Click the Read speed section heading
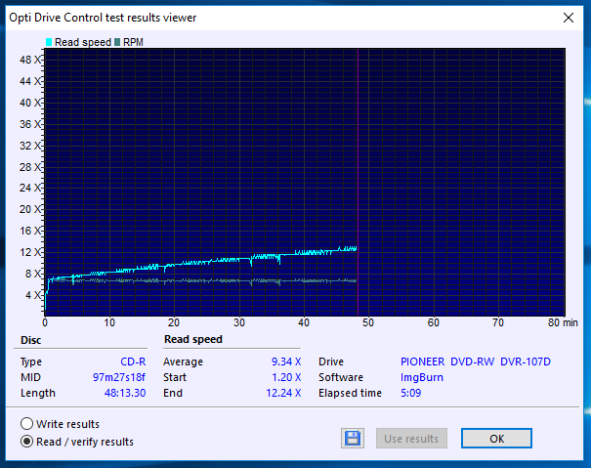Screen dimensions: 591x468 point(193,339)
